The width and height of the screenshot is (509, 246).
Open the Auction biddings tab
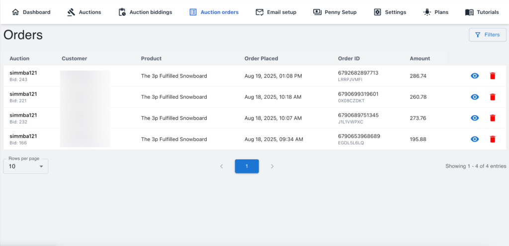tap(145, 12)
